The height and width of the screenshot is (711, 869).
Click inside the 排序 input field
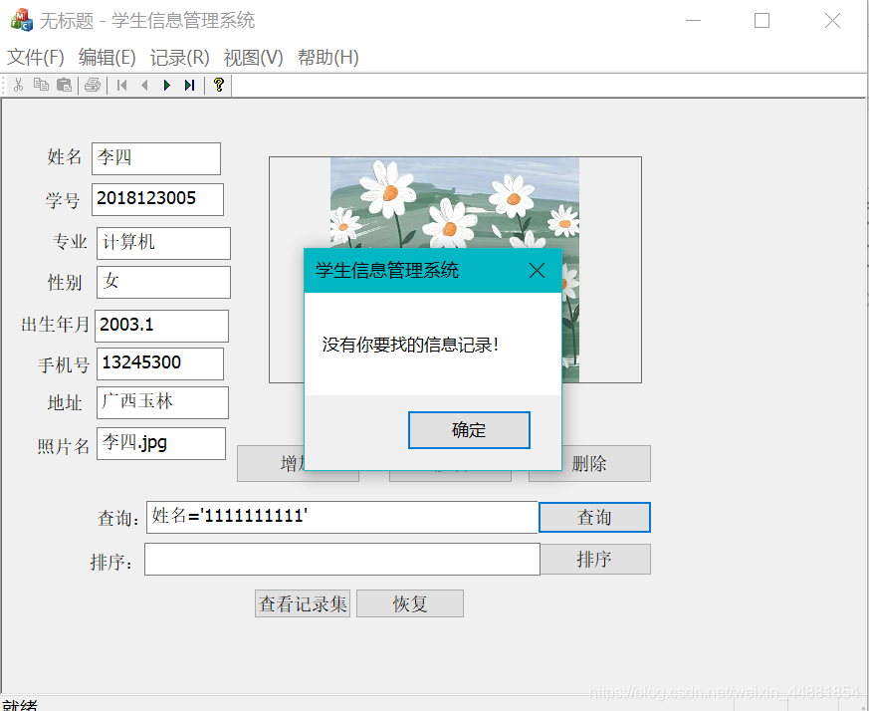tap(341, 559)
